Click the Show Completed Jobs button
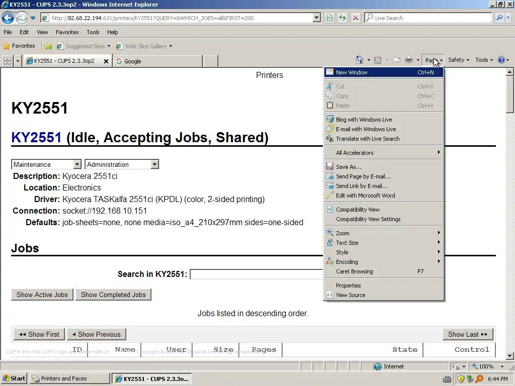515x386 pixels. (113, 295)
